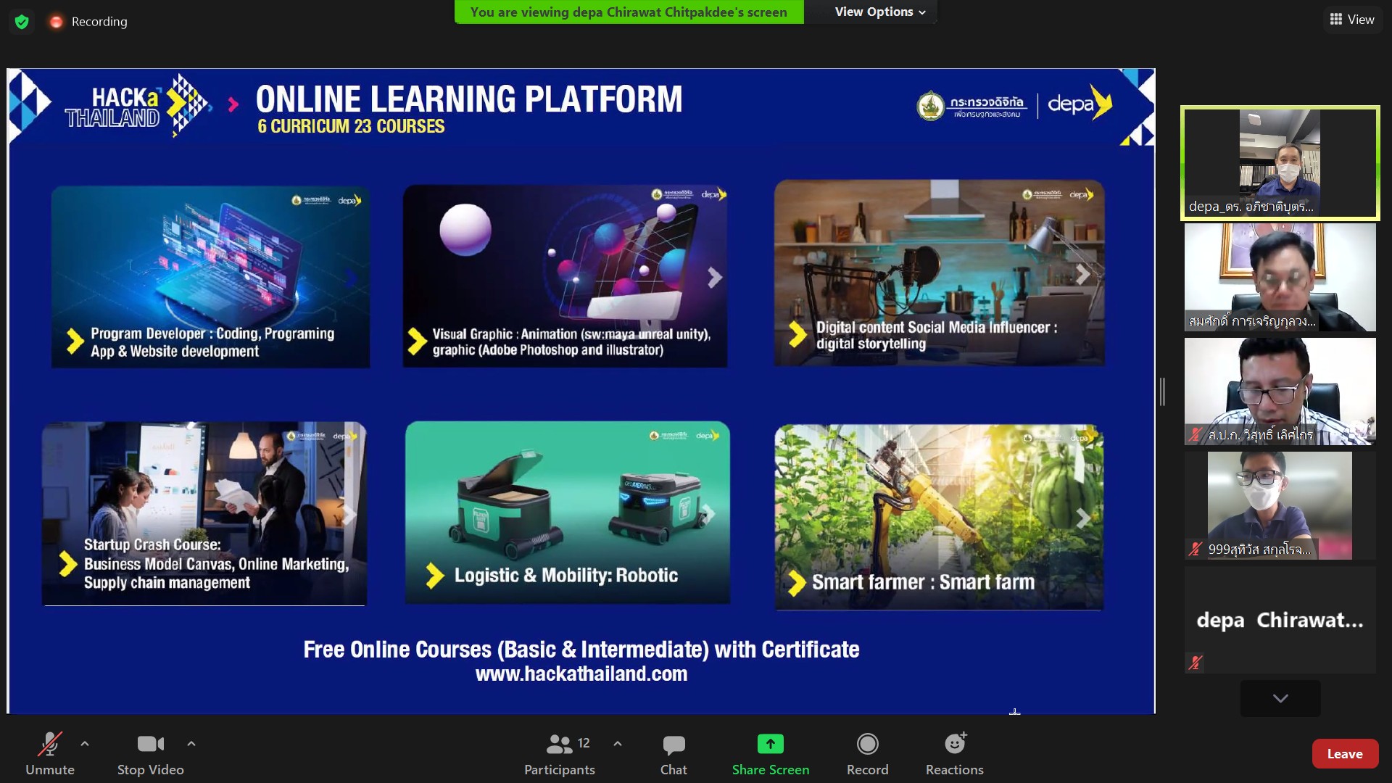1392x783 pixels.
Task: Click next arrow on Digital content card
Action: pyautogui.click(x=1083, y=274)
